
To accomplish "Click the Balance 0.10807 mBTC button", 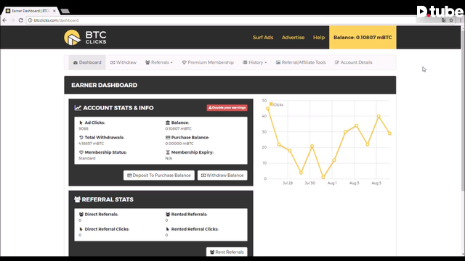I will [x=363, y=37].
